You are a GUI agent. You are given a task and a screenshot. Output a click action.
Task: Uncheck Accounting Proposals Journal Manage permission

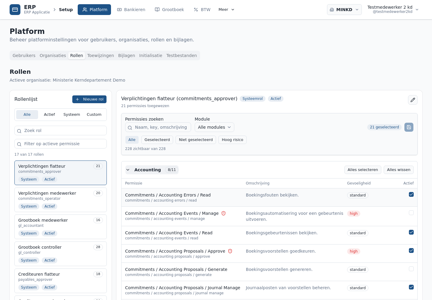[x=411, y=287]
